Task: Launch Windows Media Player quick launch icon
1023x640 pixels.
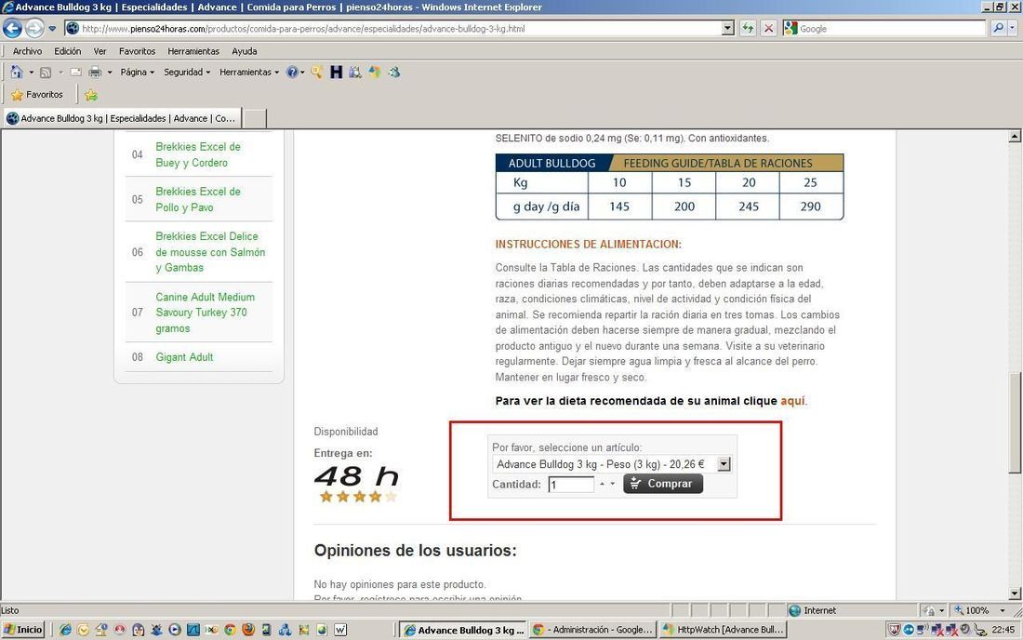Action: click(175, 630)
